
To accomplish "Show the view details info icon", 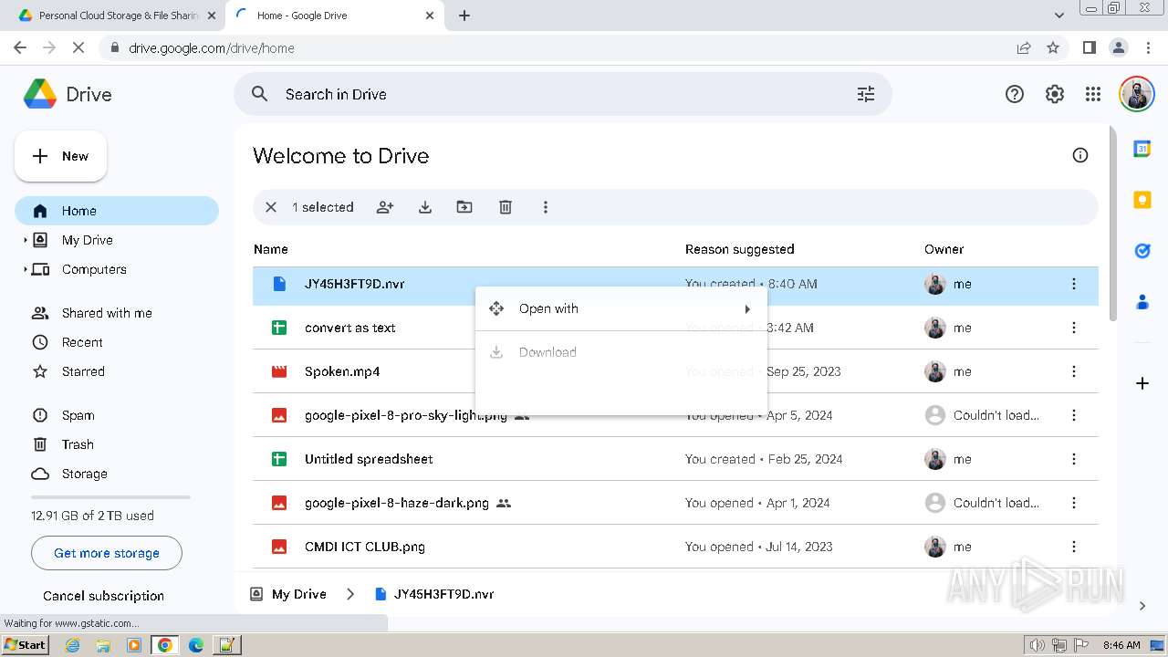I will (x=1080, y=155).
